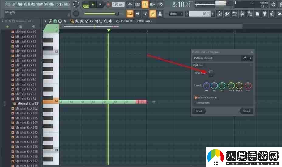Click the stop transport button
Viewport: 282px width, 167px height.
(x=100, y=5)
